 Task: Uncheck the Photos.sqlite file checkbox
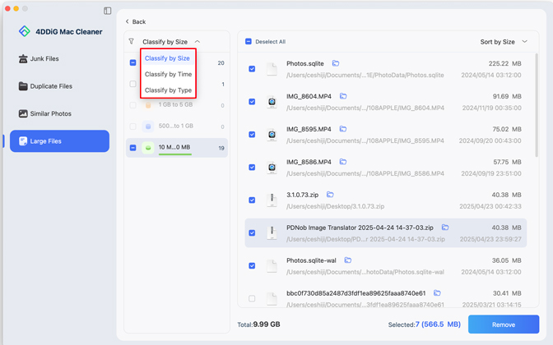pyautogui.click(x=252, y=69)
